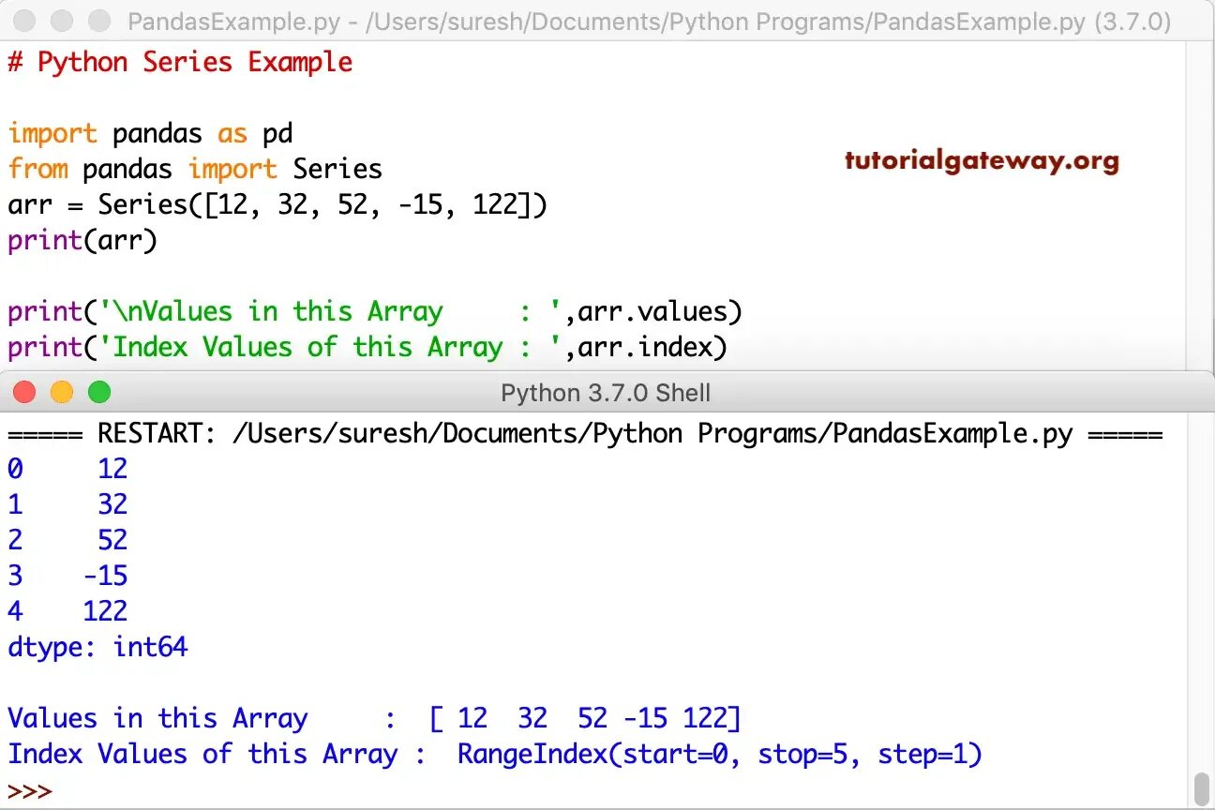Click the line printing 'Values in this Array'
The height and width of the screenshot is (810, 1215).
click(x=375, y=312)
